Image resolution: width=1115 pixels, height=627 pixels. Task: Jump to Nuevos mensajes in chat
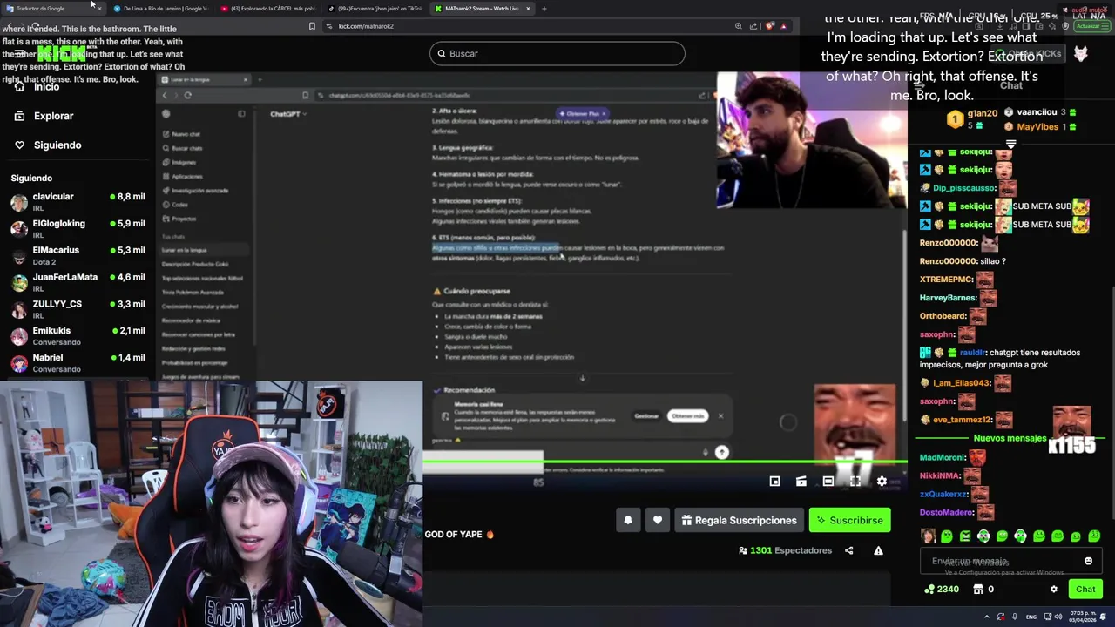coord(1010,439)
